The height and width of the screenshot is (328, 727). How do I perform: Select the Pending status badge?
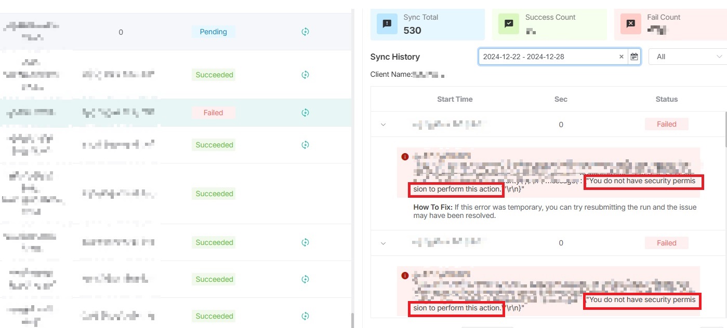[x=213, y=32]
